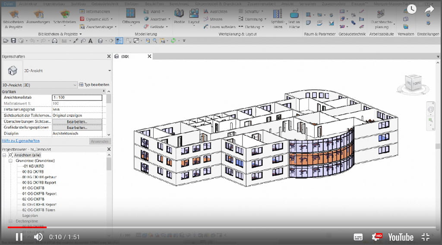The width and height of the screenshot is (442, 245).
Task: Switch to the {3D} view tab
Action: (x=125, y=57)
